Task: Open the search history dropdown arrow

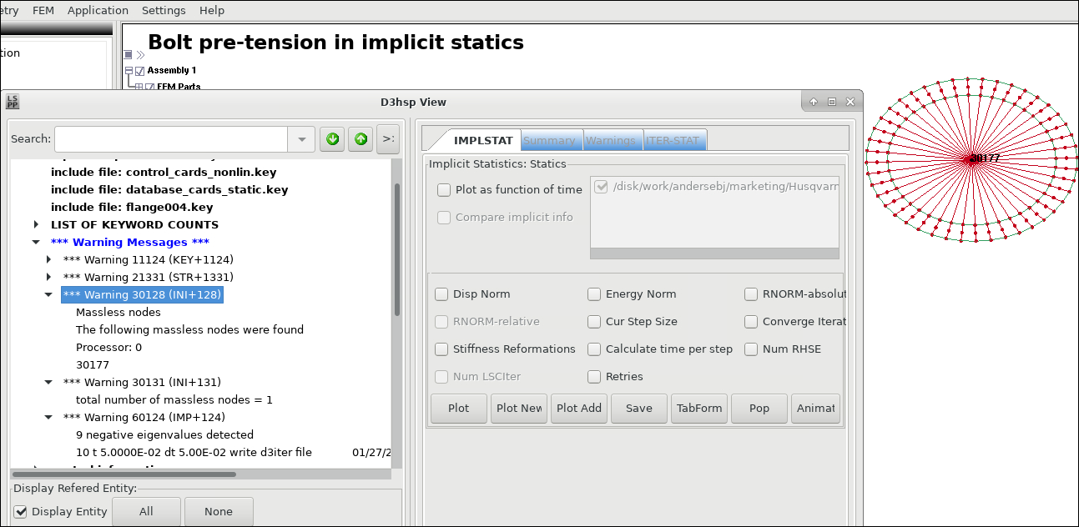Action: point(300,138)
